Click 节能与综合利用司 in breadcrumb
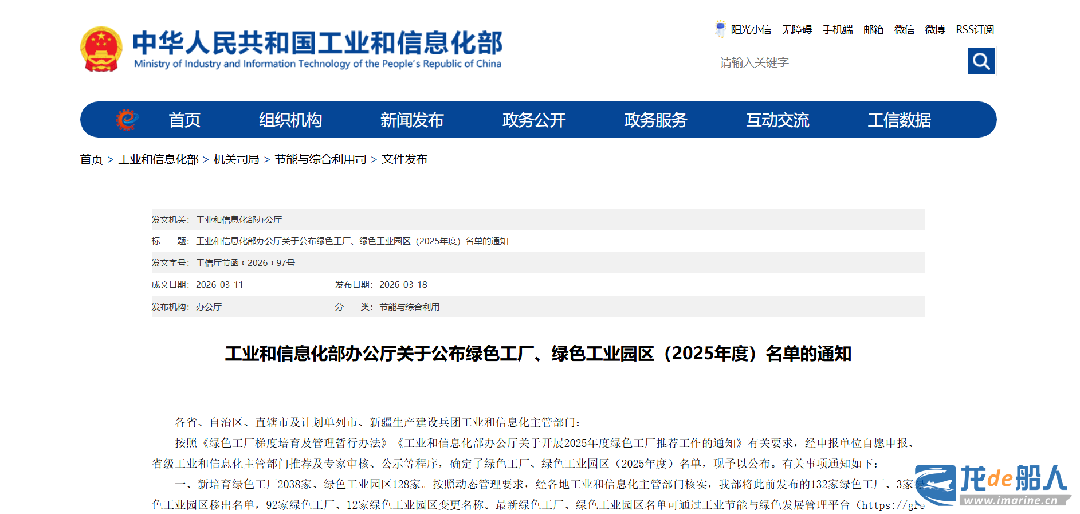The height and width of the screenshot is (514, 1080). [x=320, y=159]
